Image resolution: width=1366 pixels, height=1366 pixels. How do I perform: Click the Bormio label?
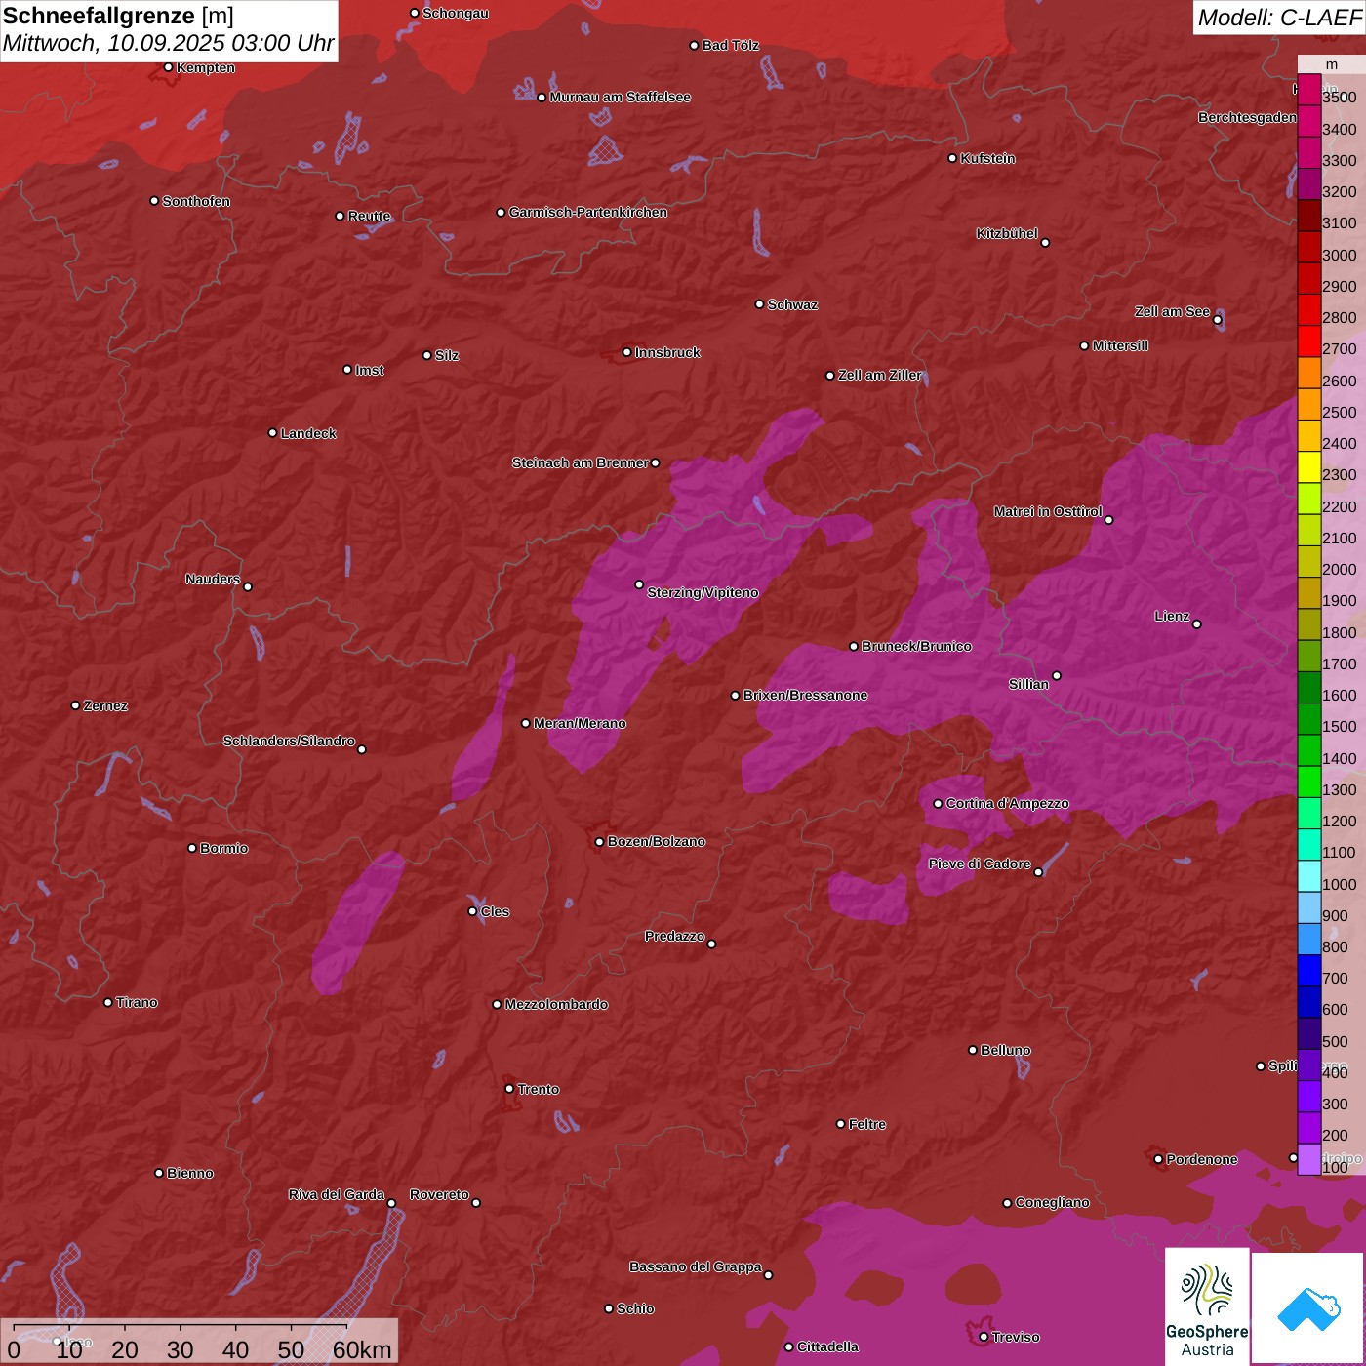pos(223,848)
